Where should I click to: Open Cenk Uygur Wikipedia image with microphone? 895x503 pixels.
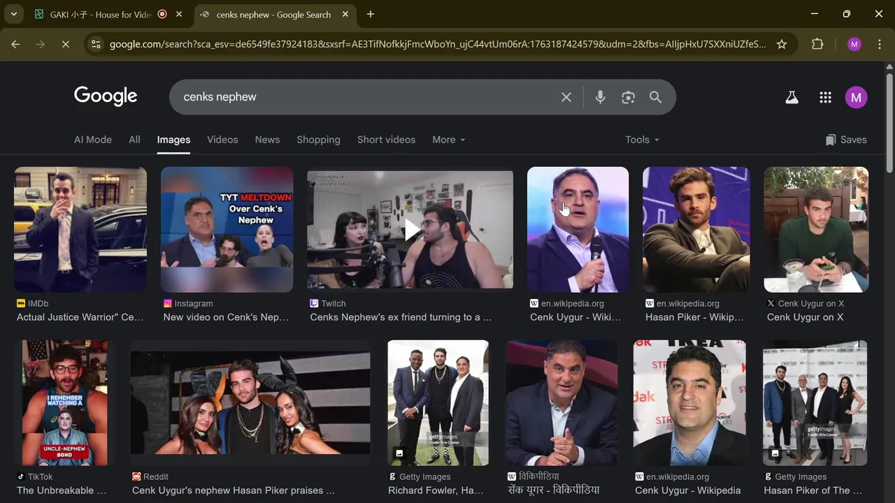click(578, 229)
